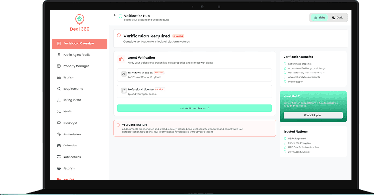Click the Notifications bell icon

point(59,157)
